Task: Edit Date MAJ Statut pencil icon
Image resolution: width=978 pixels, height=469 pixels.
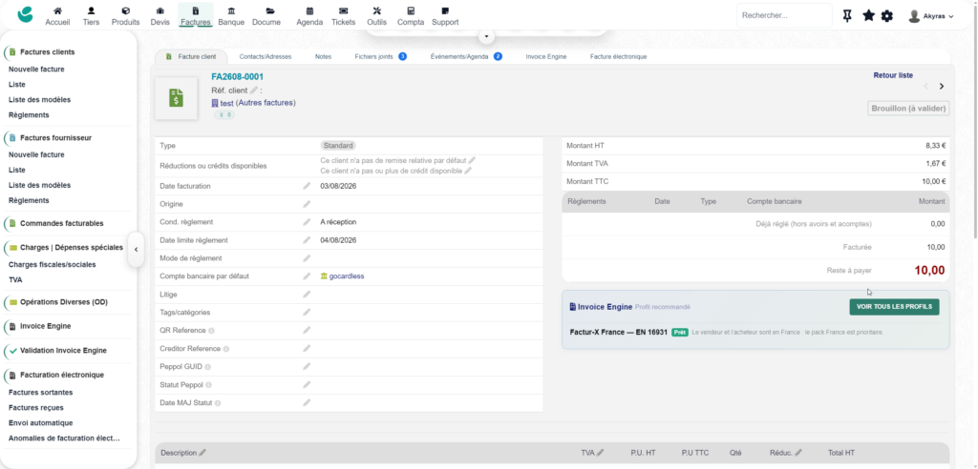Action: tap(307, 403)
